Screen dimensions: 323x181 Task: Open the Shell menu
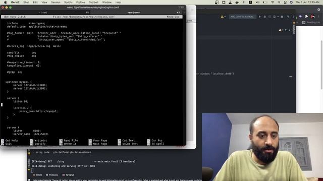click(x=26, y=2)
